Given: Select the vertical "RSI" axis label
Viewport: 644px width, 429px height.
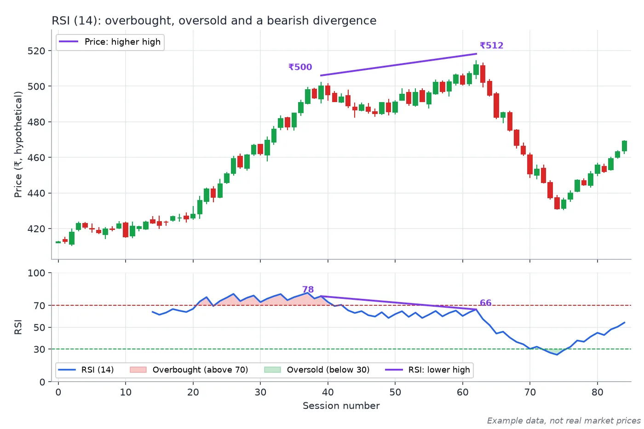Looking at the screenshot, I should point(18,327).
